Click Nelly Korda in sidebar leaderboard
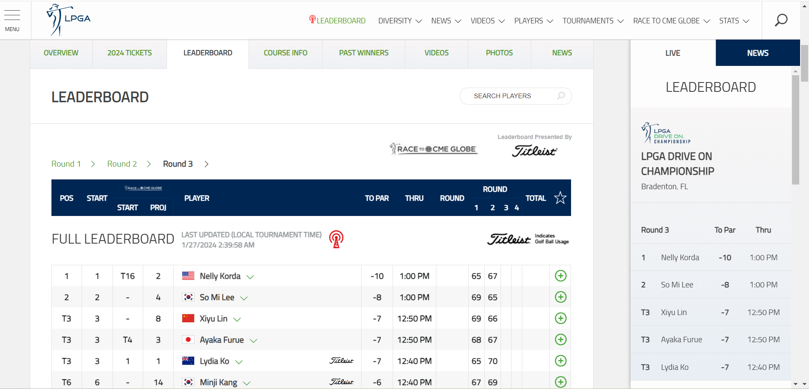 pos(680,258)
